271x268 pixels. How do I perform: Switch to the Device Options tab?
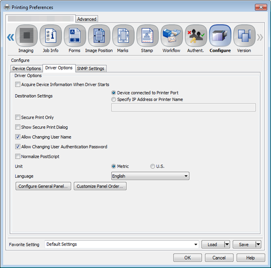pyautogui.click(x=27, y=68)
